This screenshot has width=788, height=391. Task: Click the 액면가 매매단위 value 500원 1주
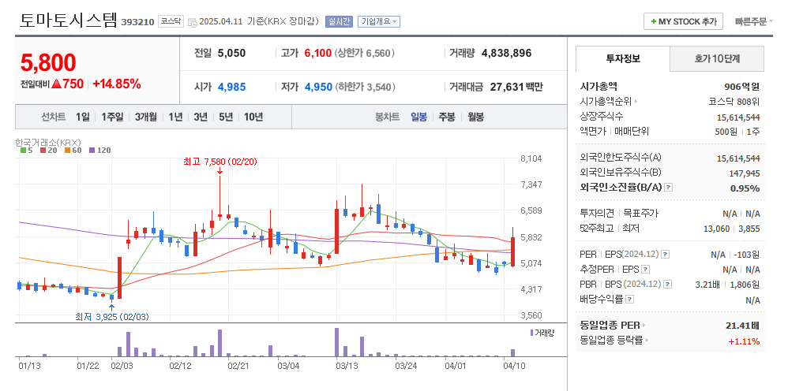click(x=738, y=132)
